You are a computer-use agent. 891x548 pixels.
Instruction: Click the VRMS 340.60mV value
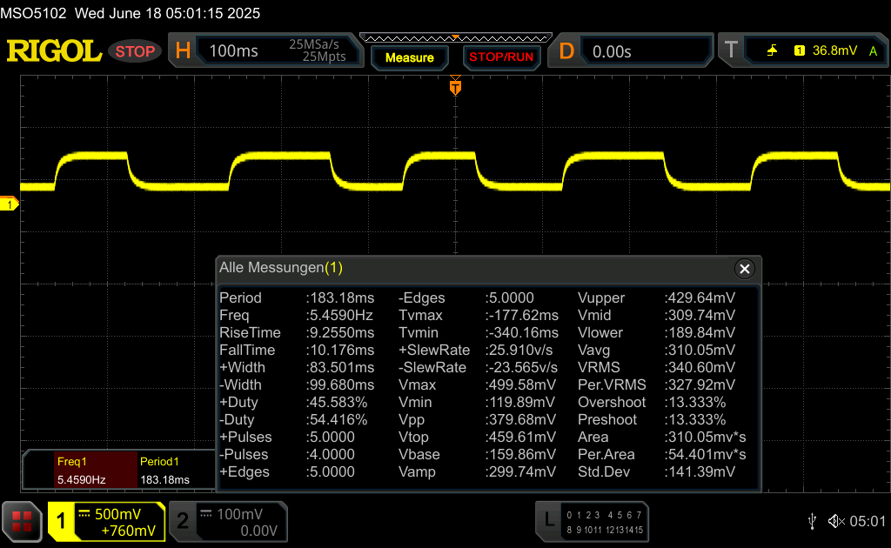[700, 367]
